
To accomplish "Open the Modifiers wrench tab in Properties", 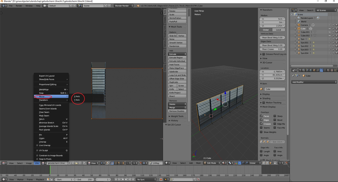I will point(321,70).
